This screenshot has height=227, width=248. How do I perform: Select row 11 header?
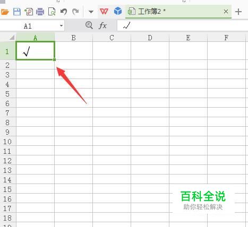pos(8,151)
